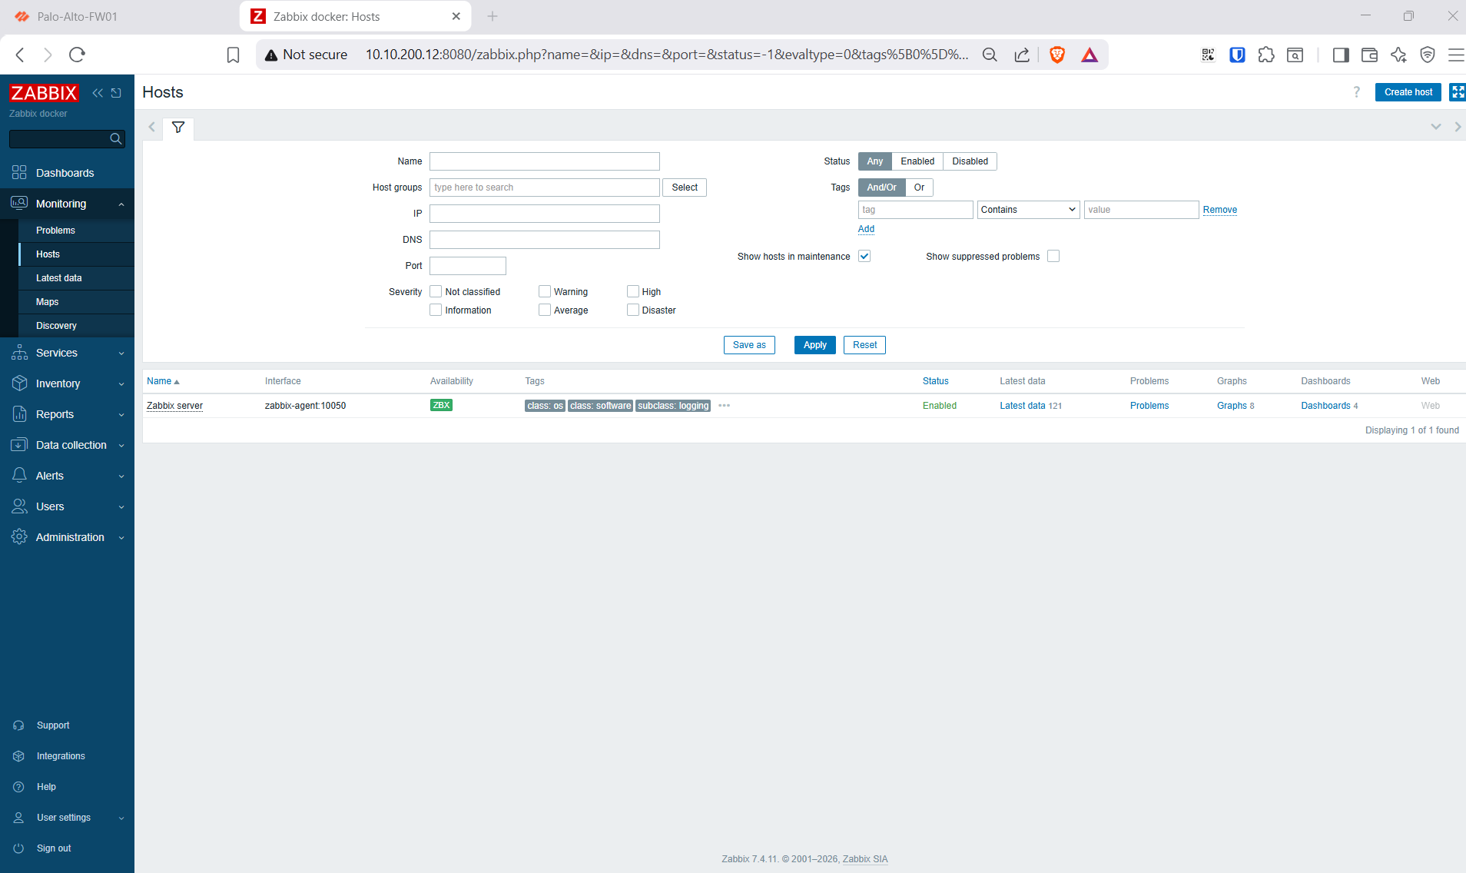Viewport: 1466px width, 873px height.
Task: Open Maps under Monitoring
Action: point(76,302)
